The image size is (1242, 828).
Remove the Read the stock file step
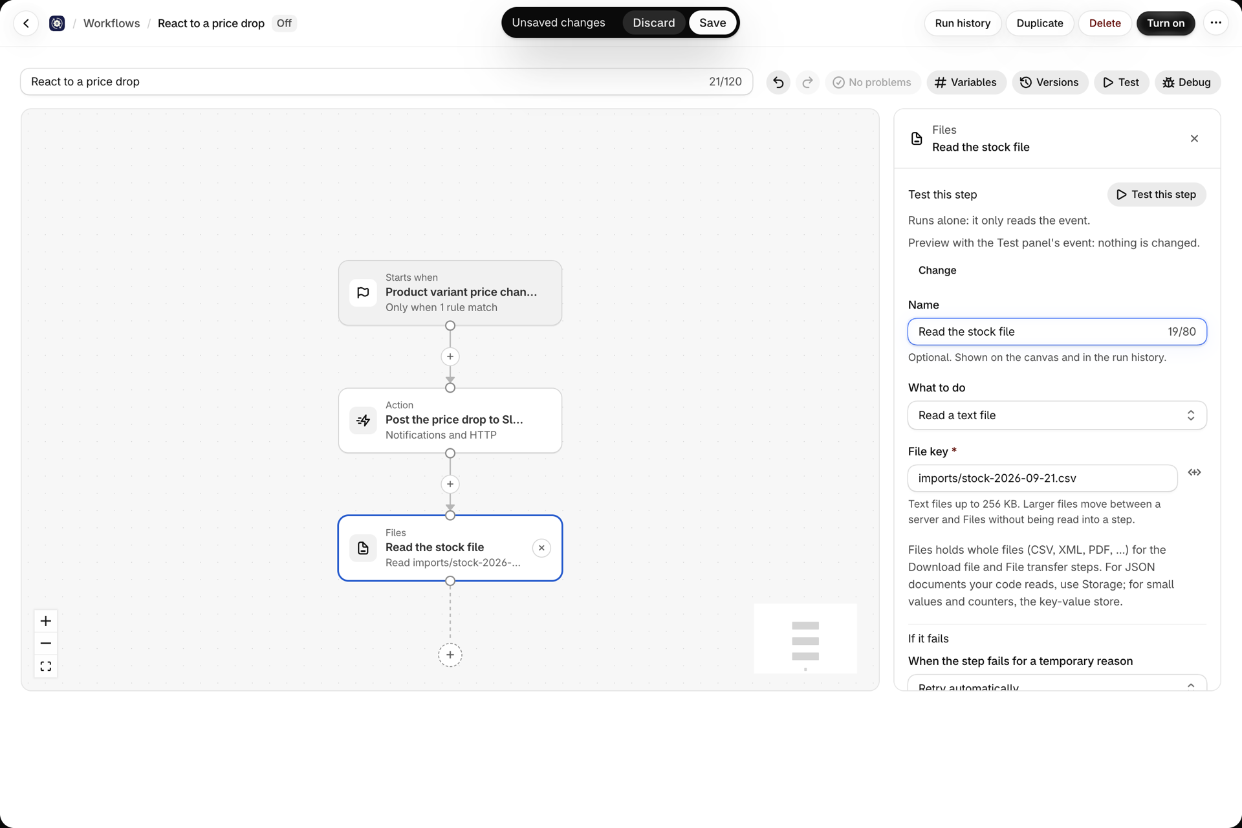[541, 548]
